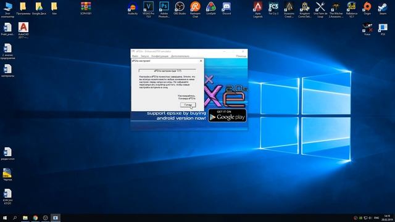Image resolution: width=395 pixels, height=222 pixels.
Task: Click the ePSXe taskbar button
Action: (x=56, y=218)
